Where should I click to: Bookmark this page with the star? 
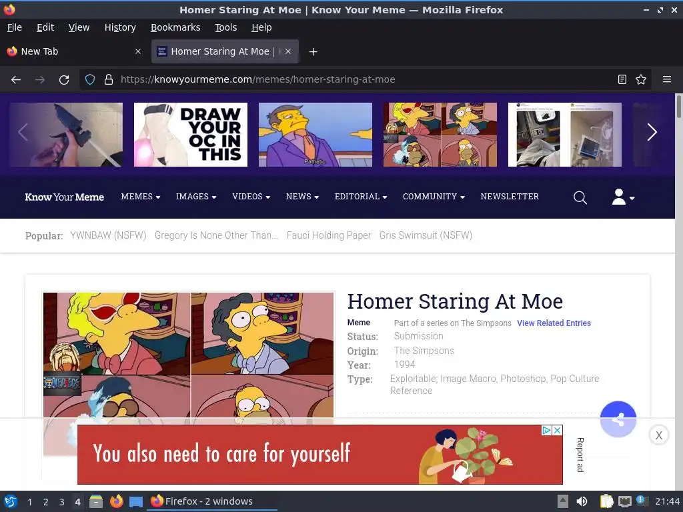(x=641, y=79)
